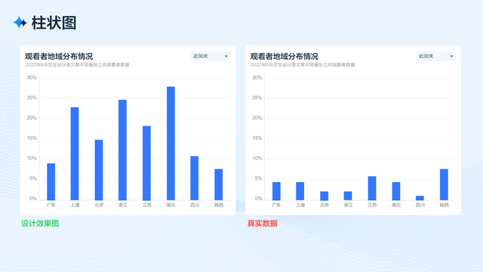Click 浙江 bar in 真实数据 chart
The height and width of the screenshot is (272, 483).
pyautogui.click(x=348, y=196)
